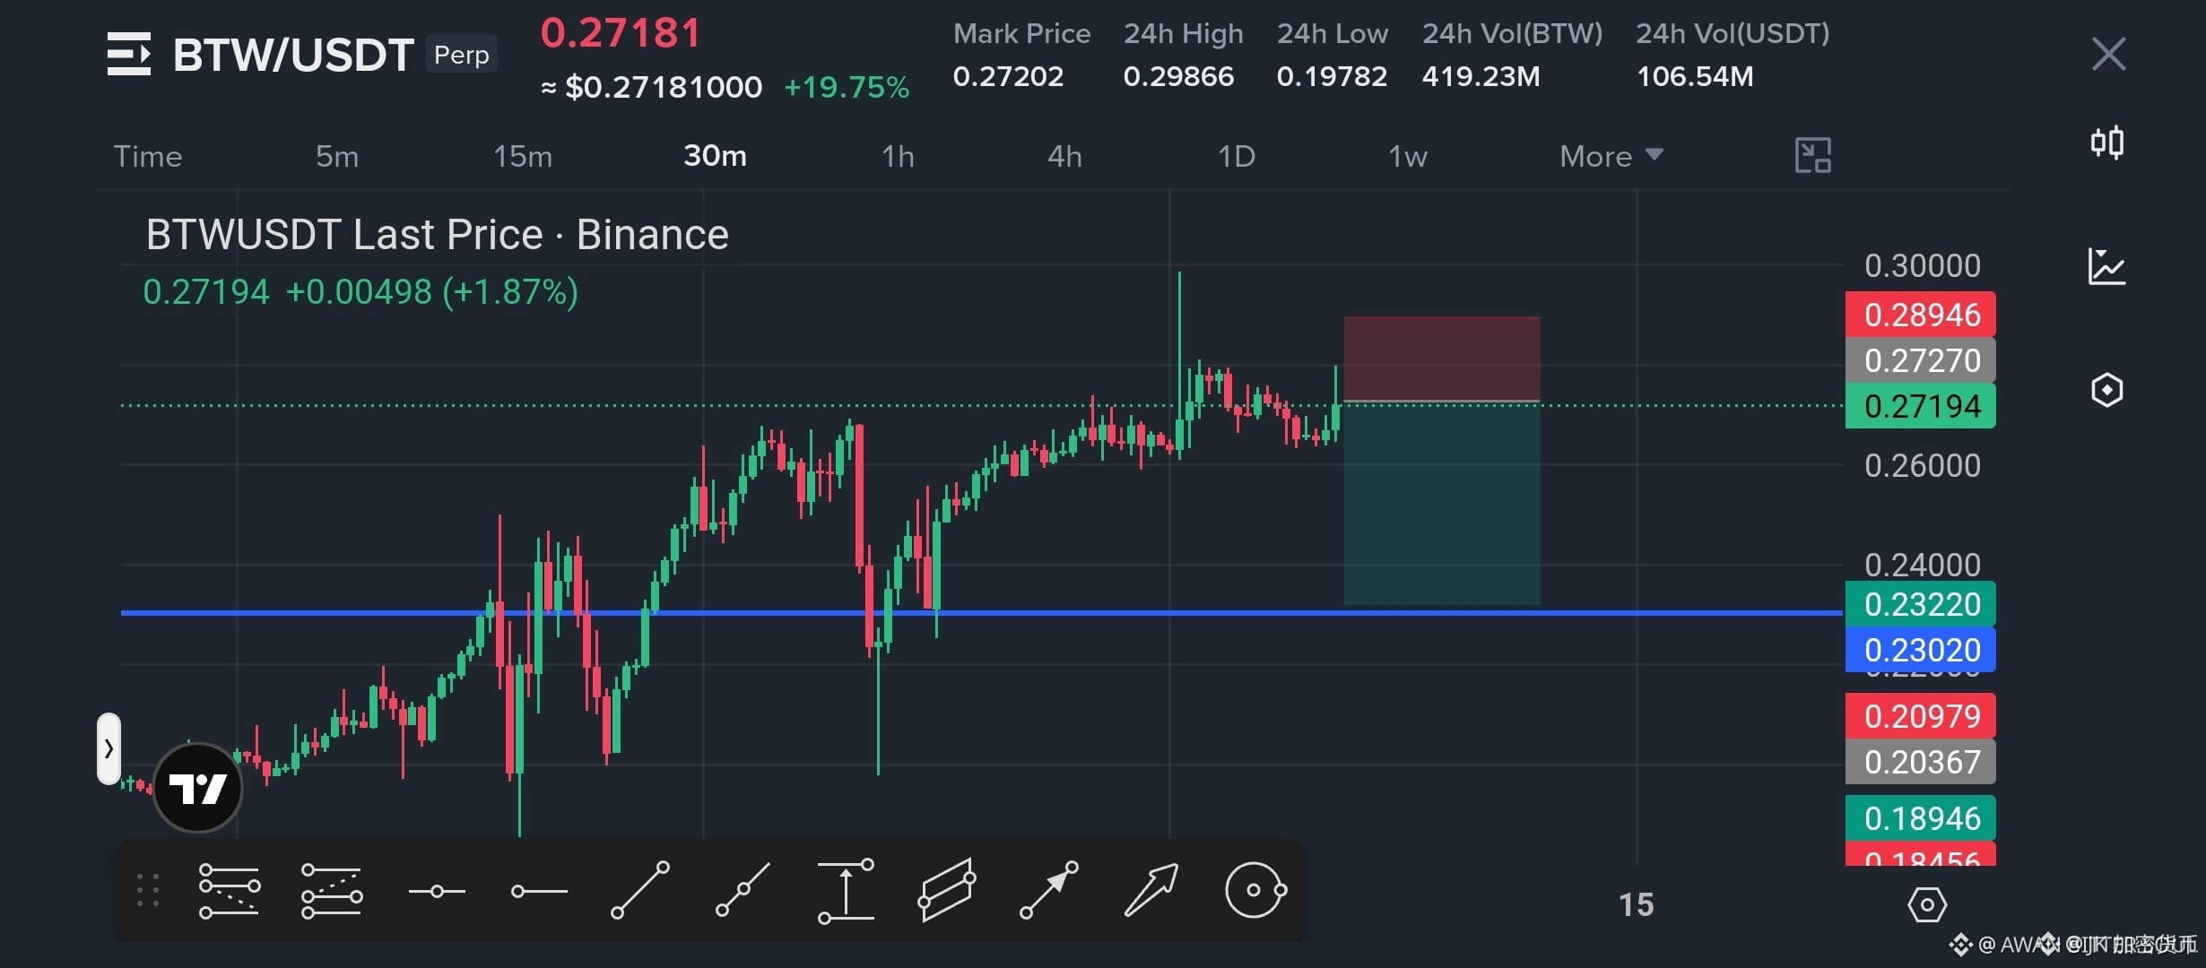2206x968 pixels.
Task: Click the Perp contract label
Action: tap(461, 55)
